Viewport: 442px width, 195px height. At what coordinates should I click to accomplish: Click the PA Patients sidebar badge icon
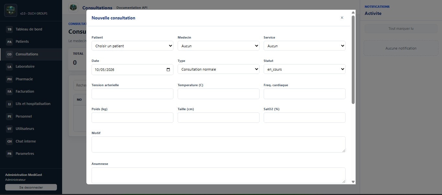9,42
